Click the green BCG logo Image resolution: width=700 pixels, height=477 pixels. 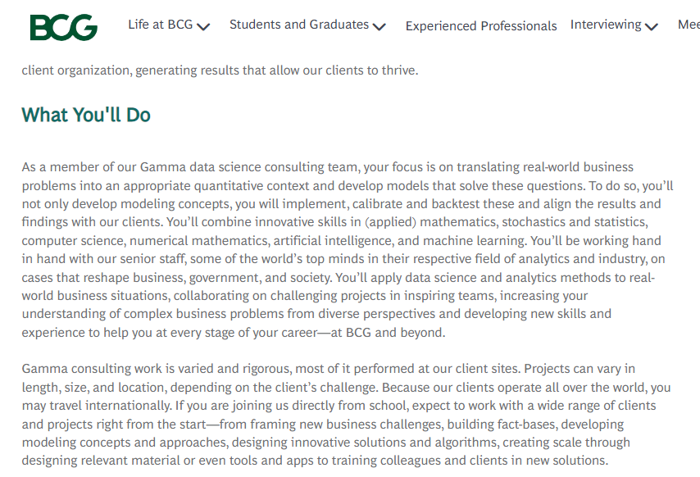[x=63, y=27]
